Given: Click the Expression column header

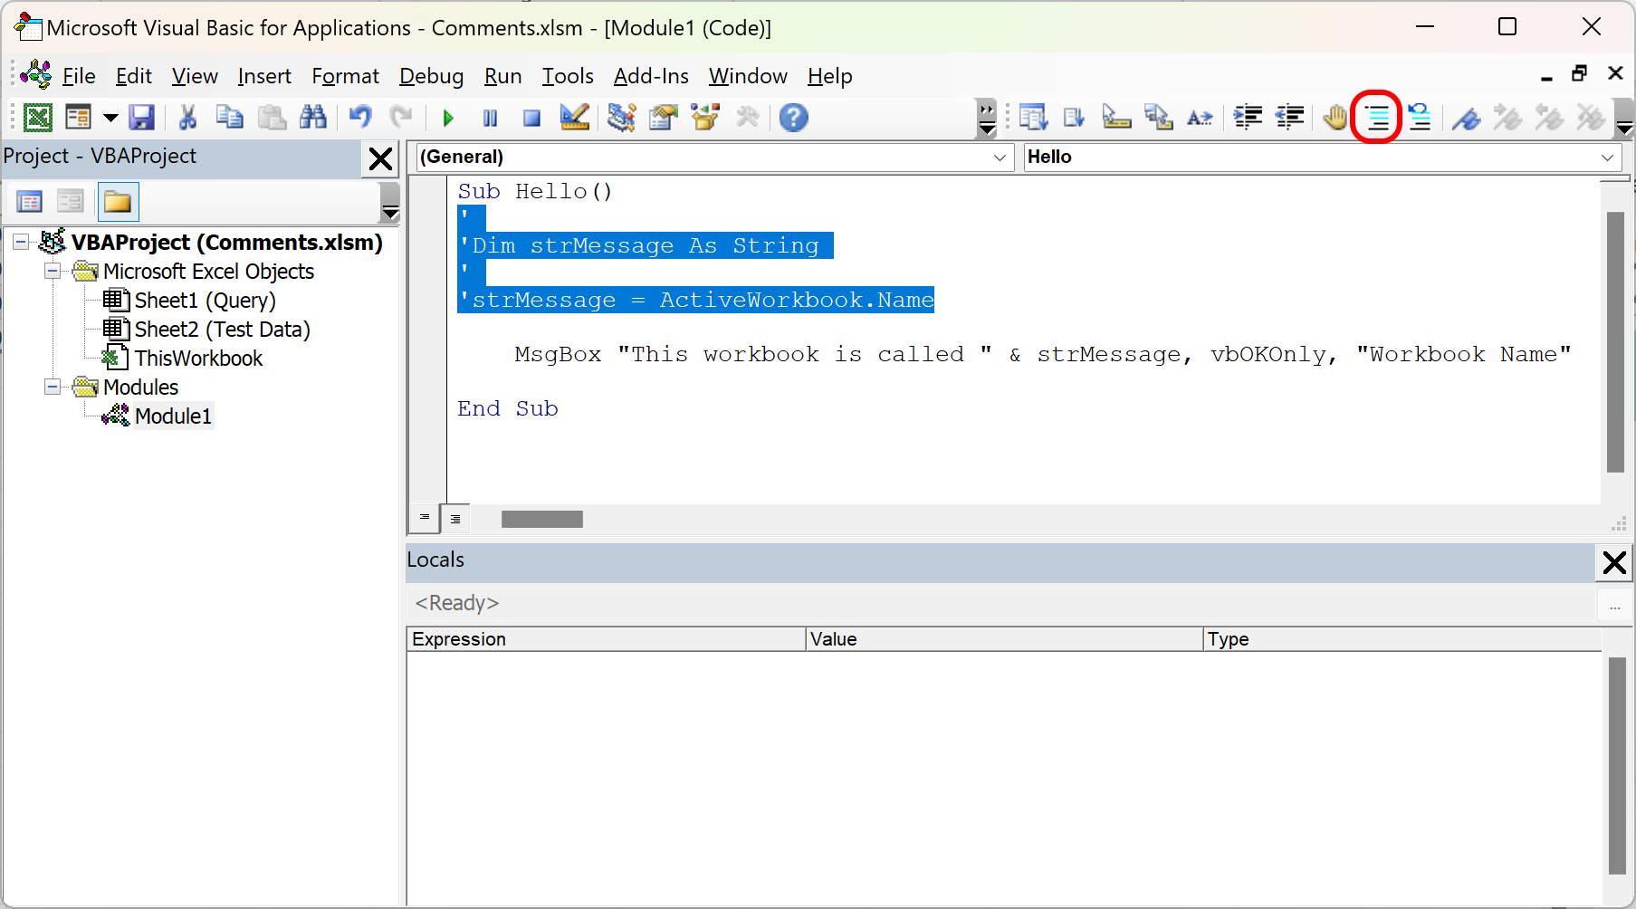Looking at the screenshot, I should pos(606,638).
